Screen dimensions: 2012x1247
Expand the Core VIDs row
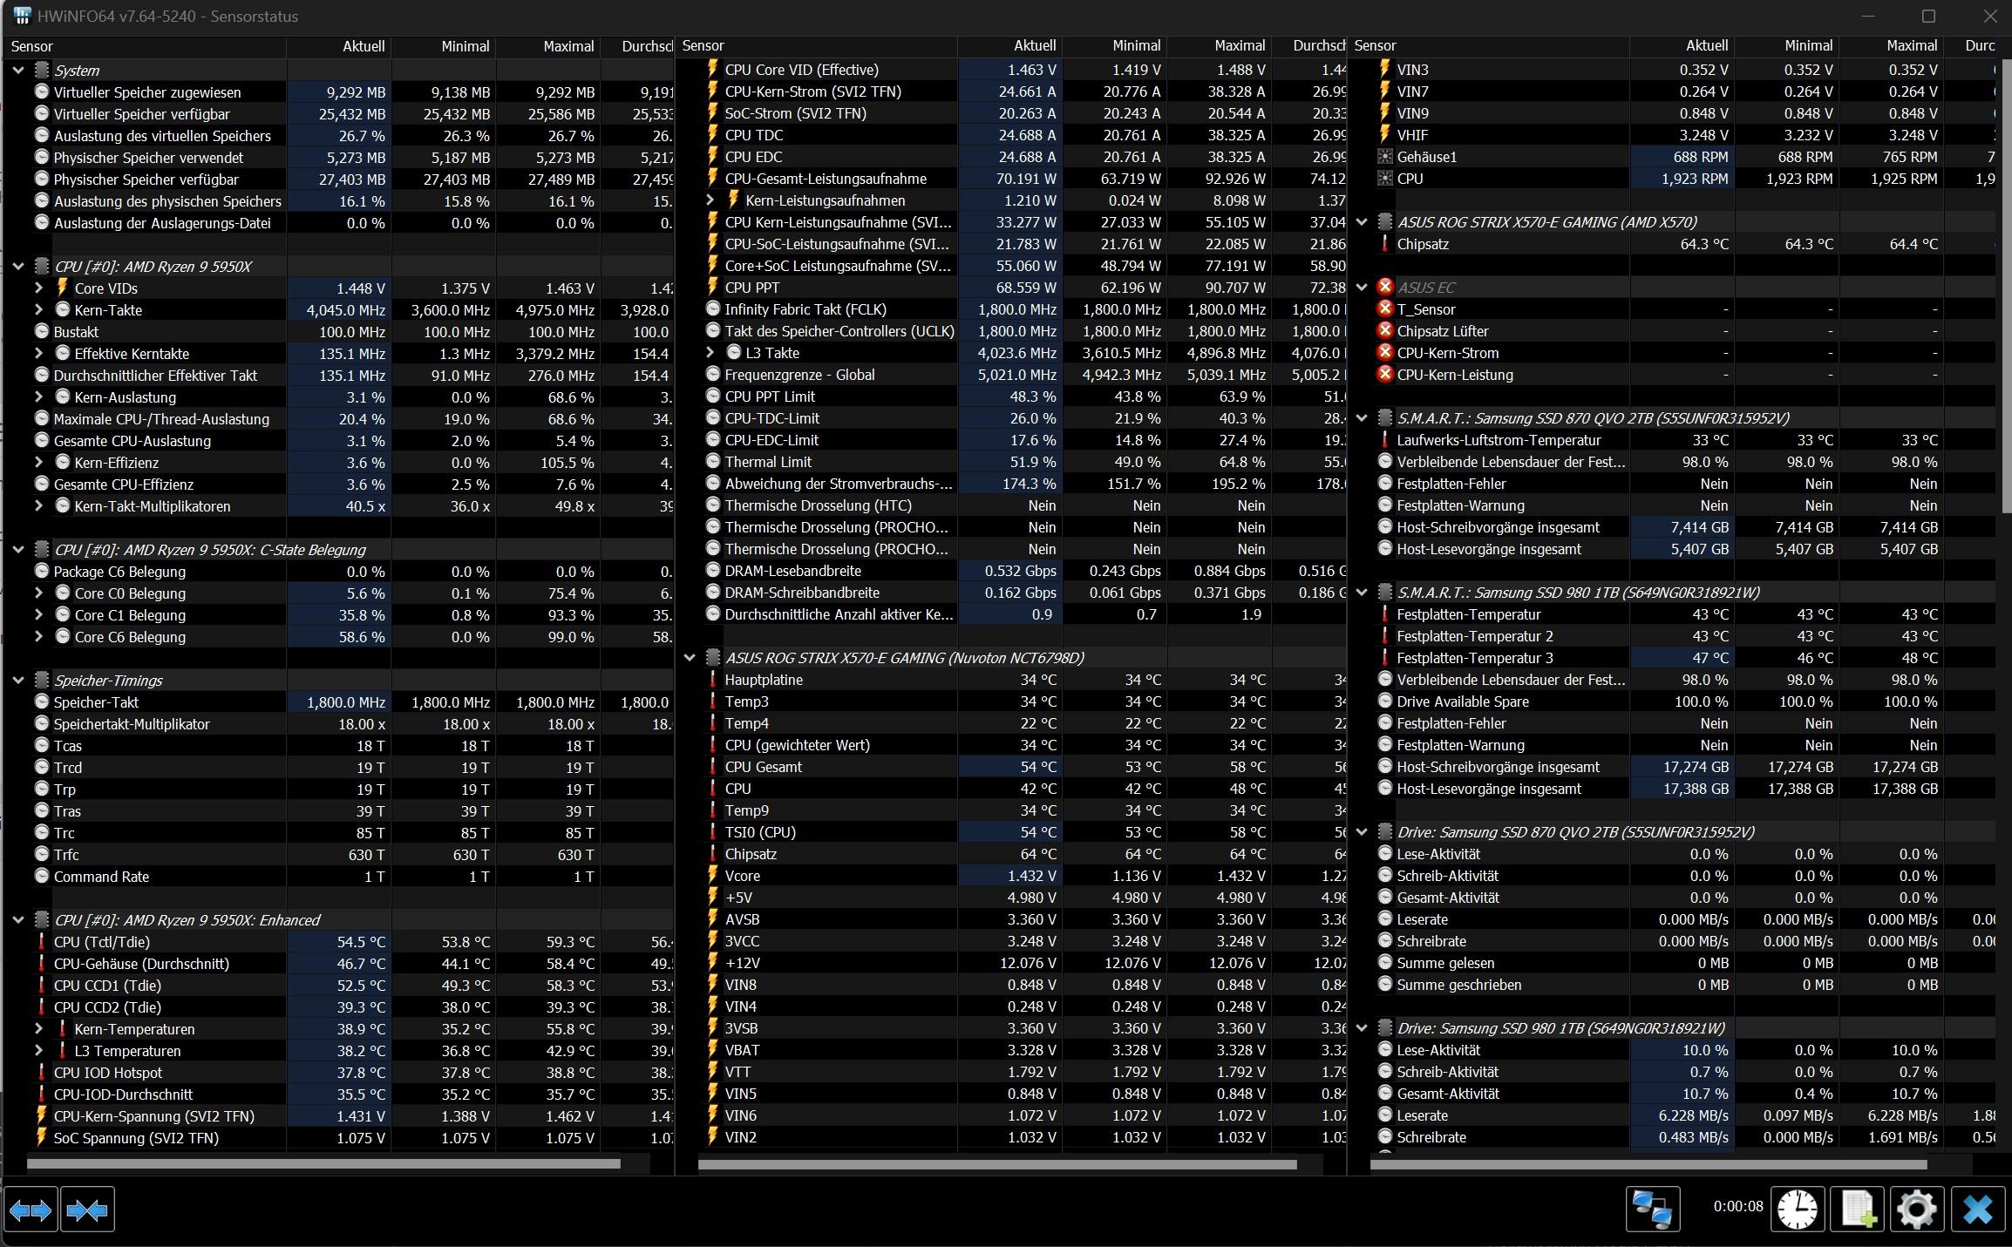click(x=38, y=288)
